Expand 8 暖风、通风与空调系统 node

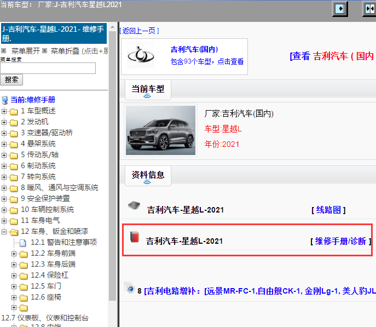(4, 188)
